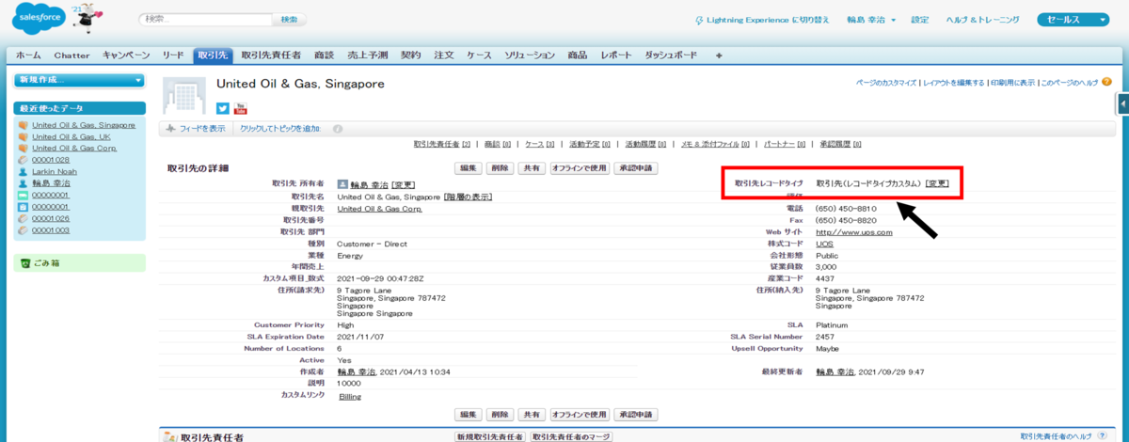Open the Twitter icon under the account name
1129x442 pixels.
pyautogui.click(x=223, y=108)
